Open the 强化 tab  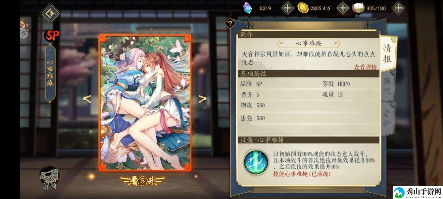click(388, 85)
